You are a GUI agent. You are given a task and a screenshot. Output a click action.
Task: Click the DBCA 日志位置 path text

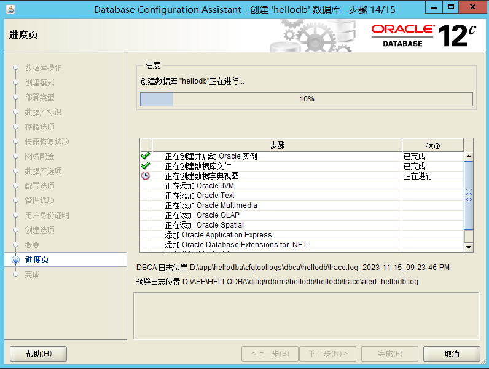click(x=293, y=268)
